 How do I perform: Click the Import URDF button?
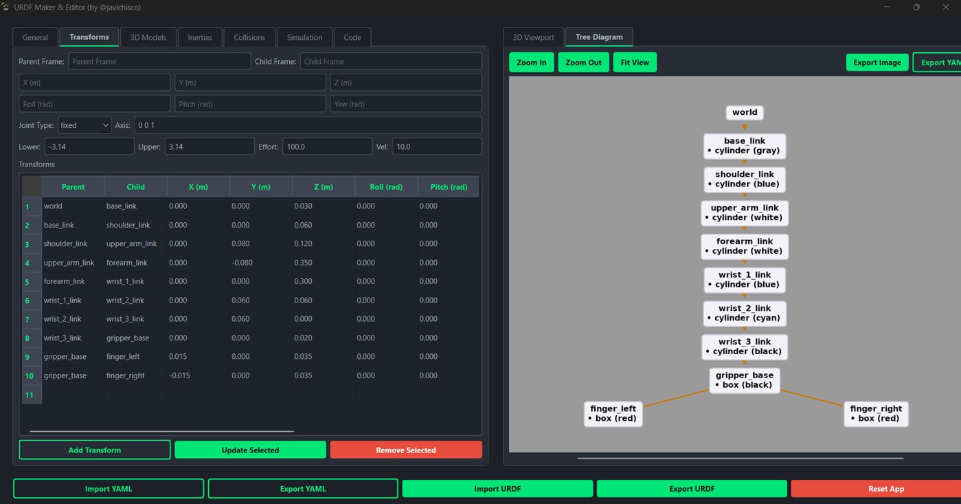coord(497,488)
